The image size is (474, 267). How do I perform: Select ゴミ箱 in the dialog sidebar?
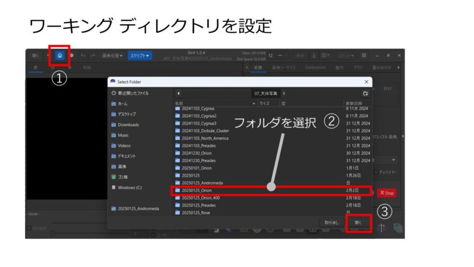pyautogui.click(x=119, y=177)
